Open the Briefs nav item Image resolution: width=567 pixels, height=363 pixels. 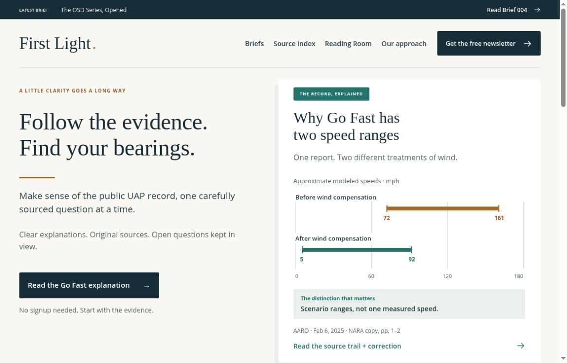[254, 44]
